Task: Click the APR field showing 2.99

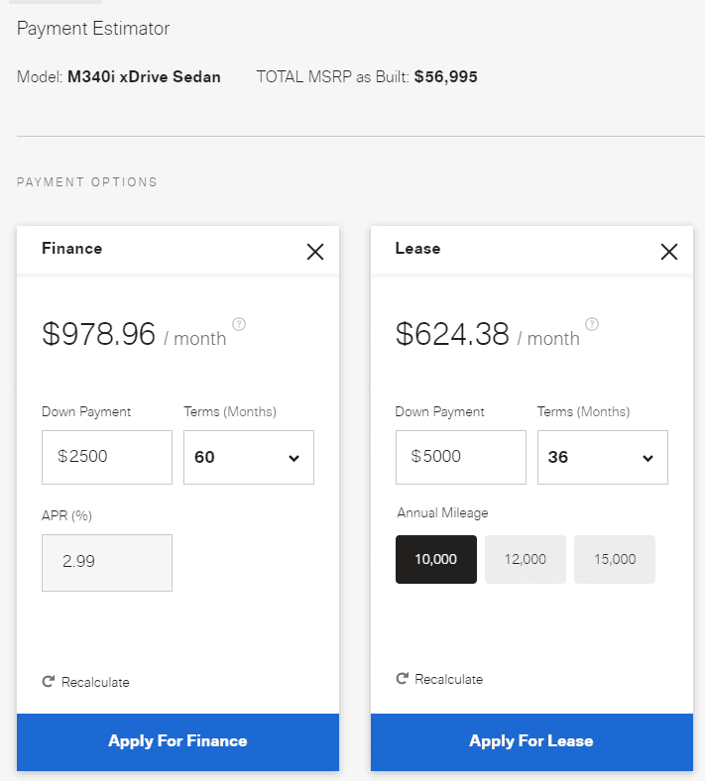Action: [107, 563]
